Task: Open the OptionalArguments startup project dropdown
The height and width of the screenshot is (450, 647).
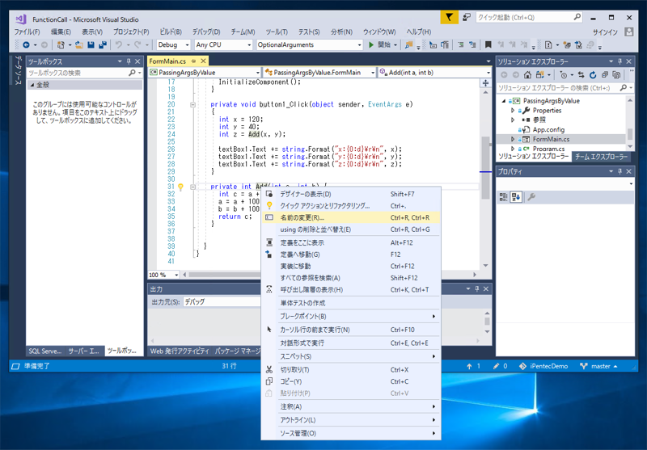Action: (309, 44)
